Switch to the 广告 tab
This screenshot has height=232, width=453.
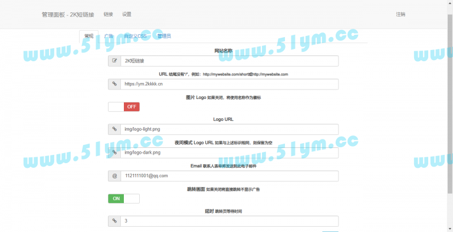coord(109,36)
